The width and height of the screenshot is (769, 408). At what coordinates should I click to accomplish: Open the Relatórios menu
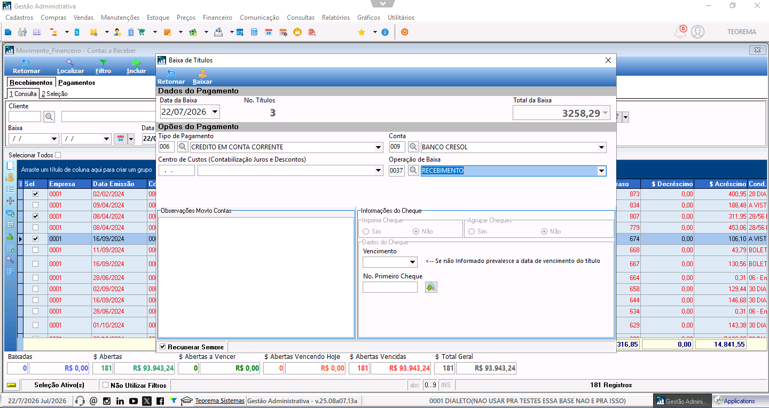336,18
